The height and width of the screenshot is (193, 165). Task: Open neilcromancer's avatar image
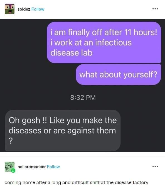[x=9, y=167]
